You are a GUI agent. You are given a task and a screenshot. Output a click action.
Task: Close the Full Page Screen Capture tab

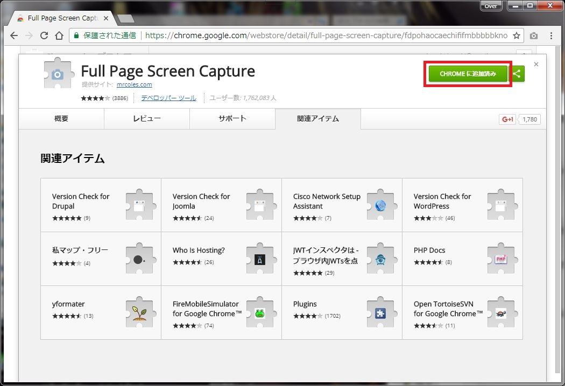[106, 18]
